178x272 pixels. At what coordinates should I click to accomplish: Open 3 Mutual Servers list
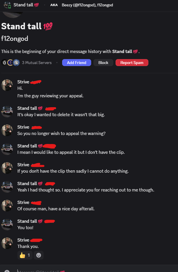pyautogui.click(x=37, y=63)
